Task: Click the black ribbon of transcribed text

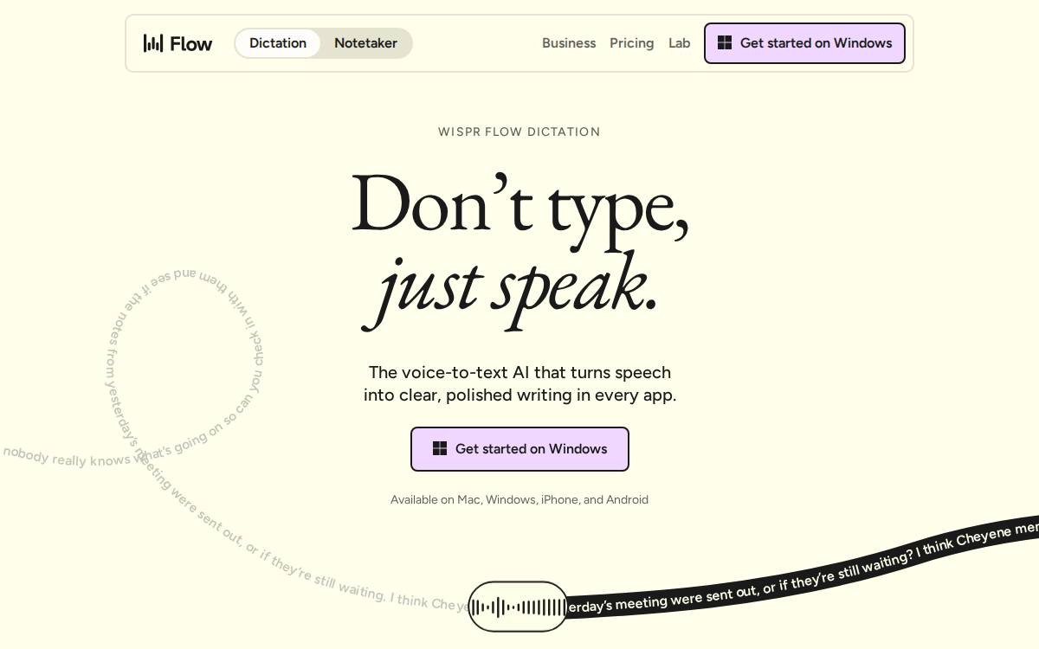Action: pyautogui.click(x=803, y=567)
